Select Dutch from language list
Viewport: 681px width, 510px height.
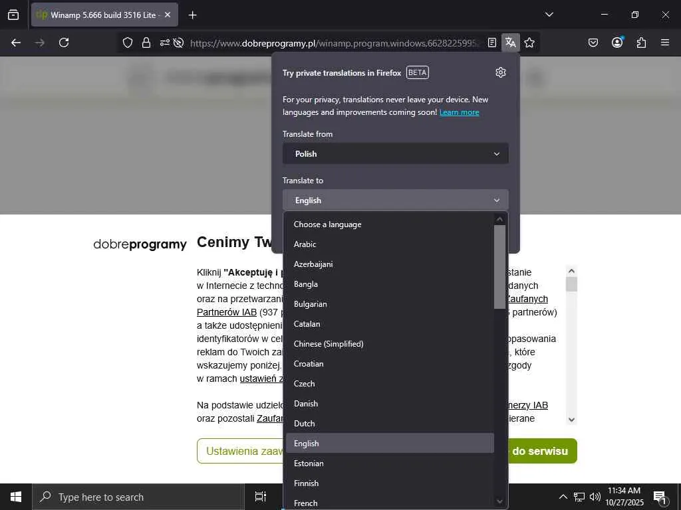390,424
